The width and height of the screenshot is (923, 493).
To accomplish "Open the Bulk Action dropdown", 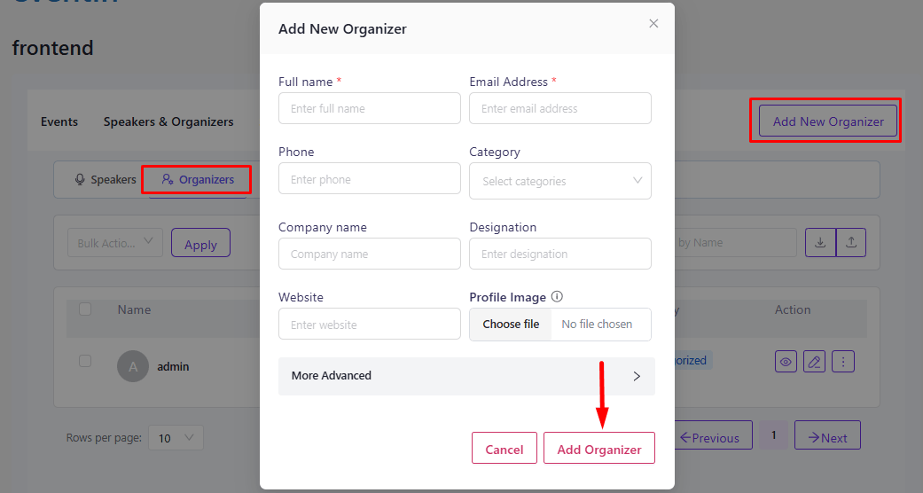I will [x=115, y=243].
